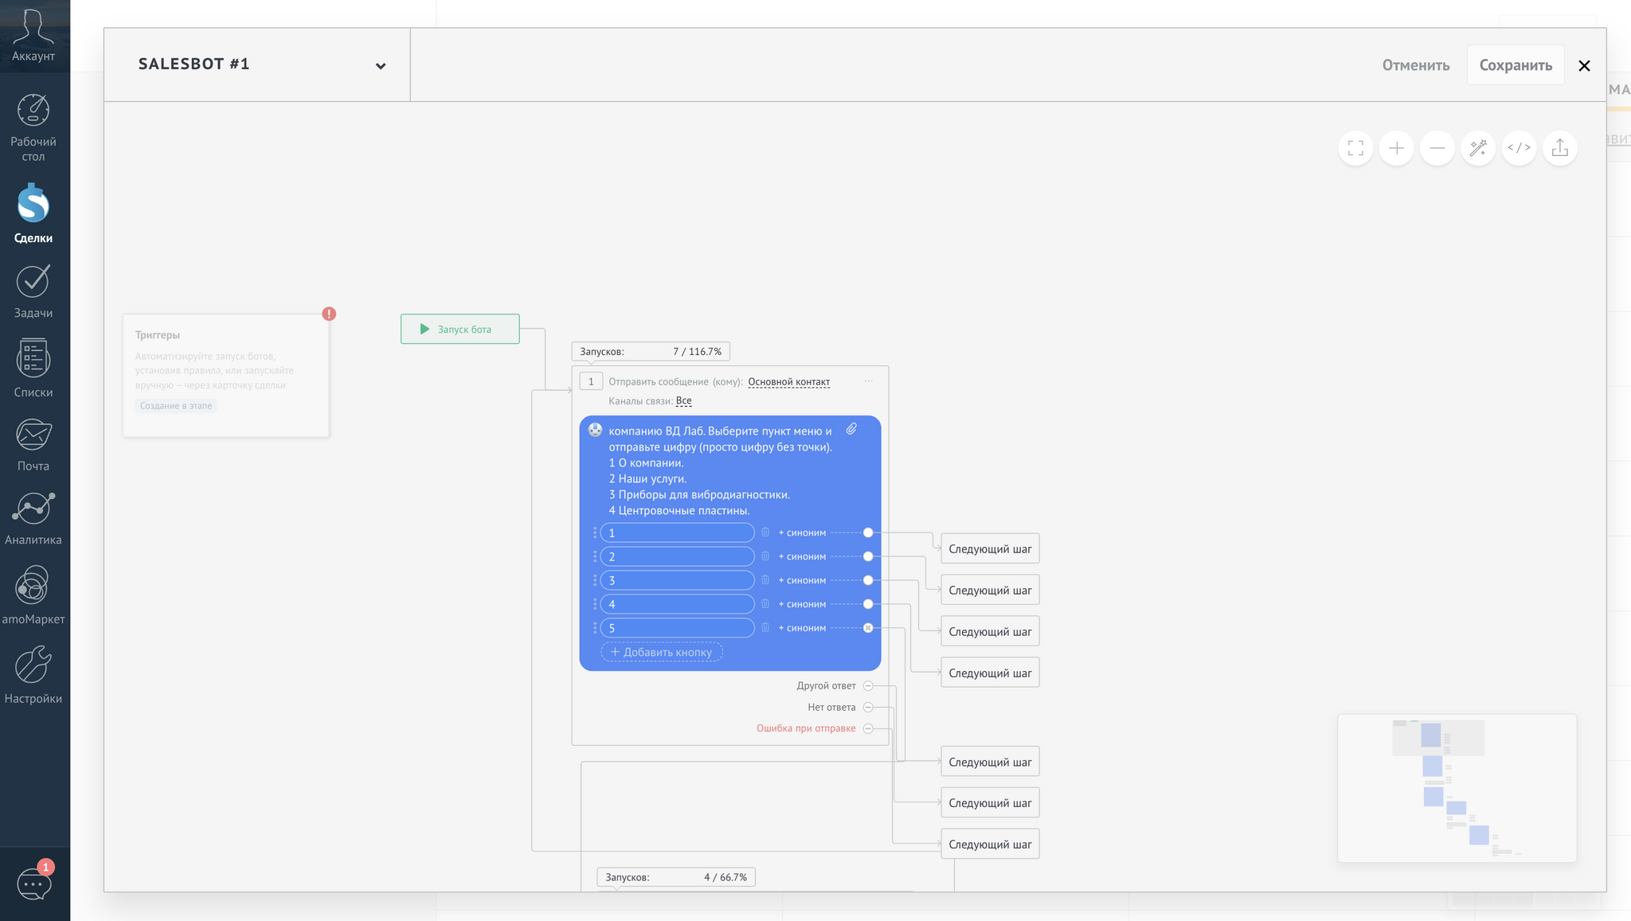Viewport: 1631px width, 921px height.
Task: Go to Настройки in the sidebar
Action: (x=33, y=675)
